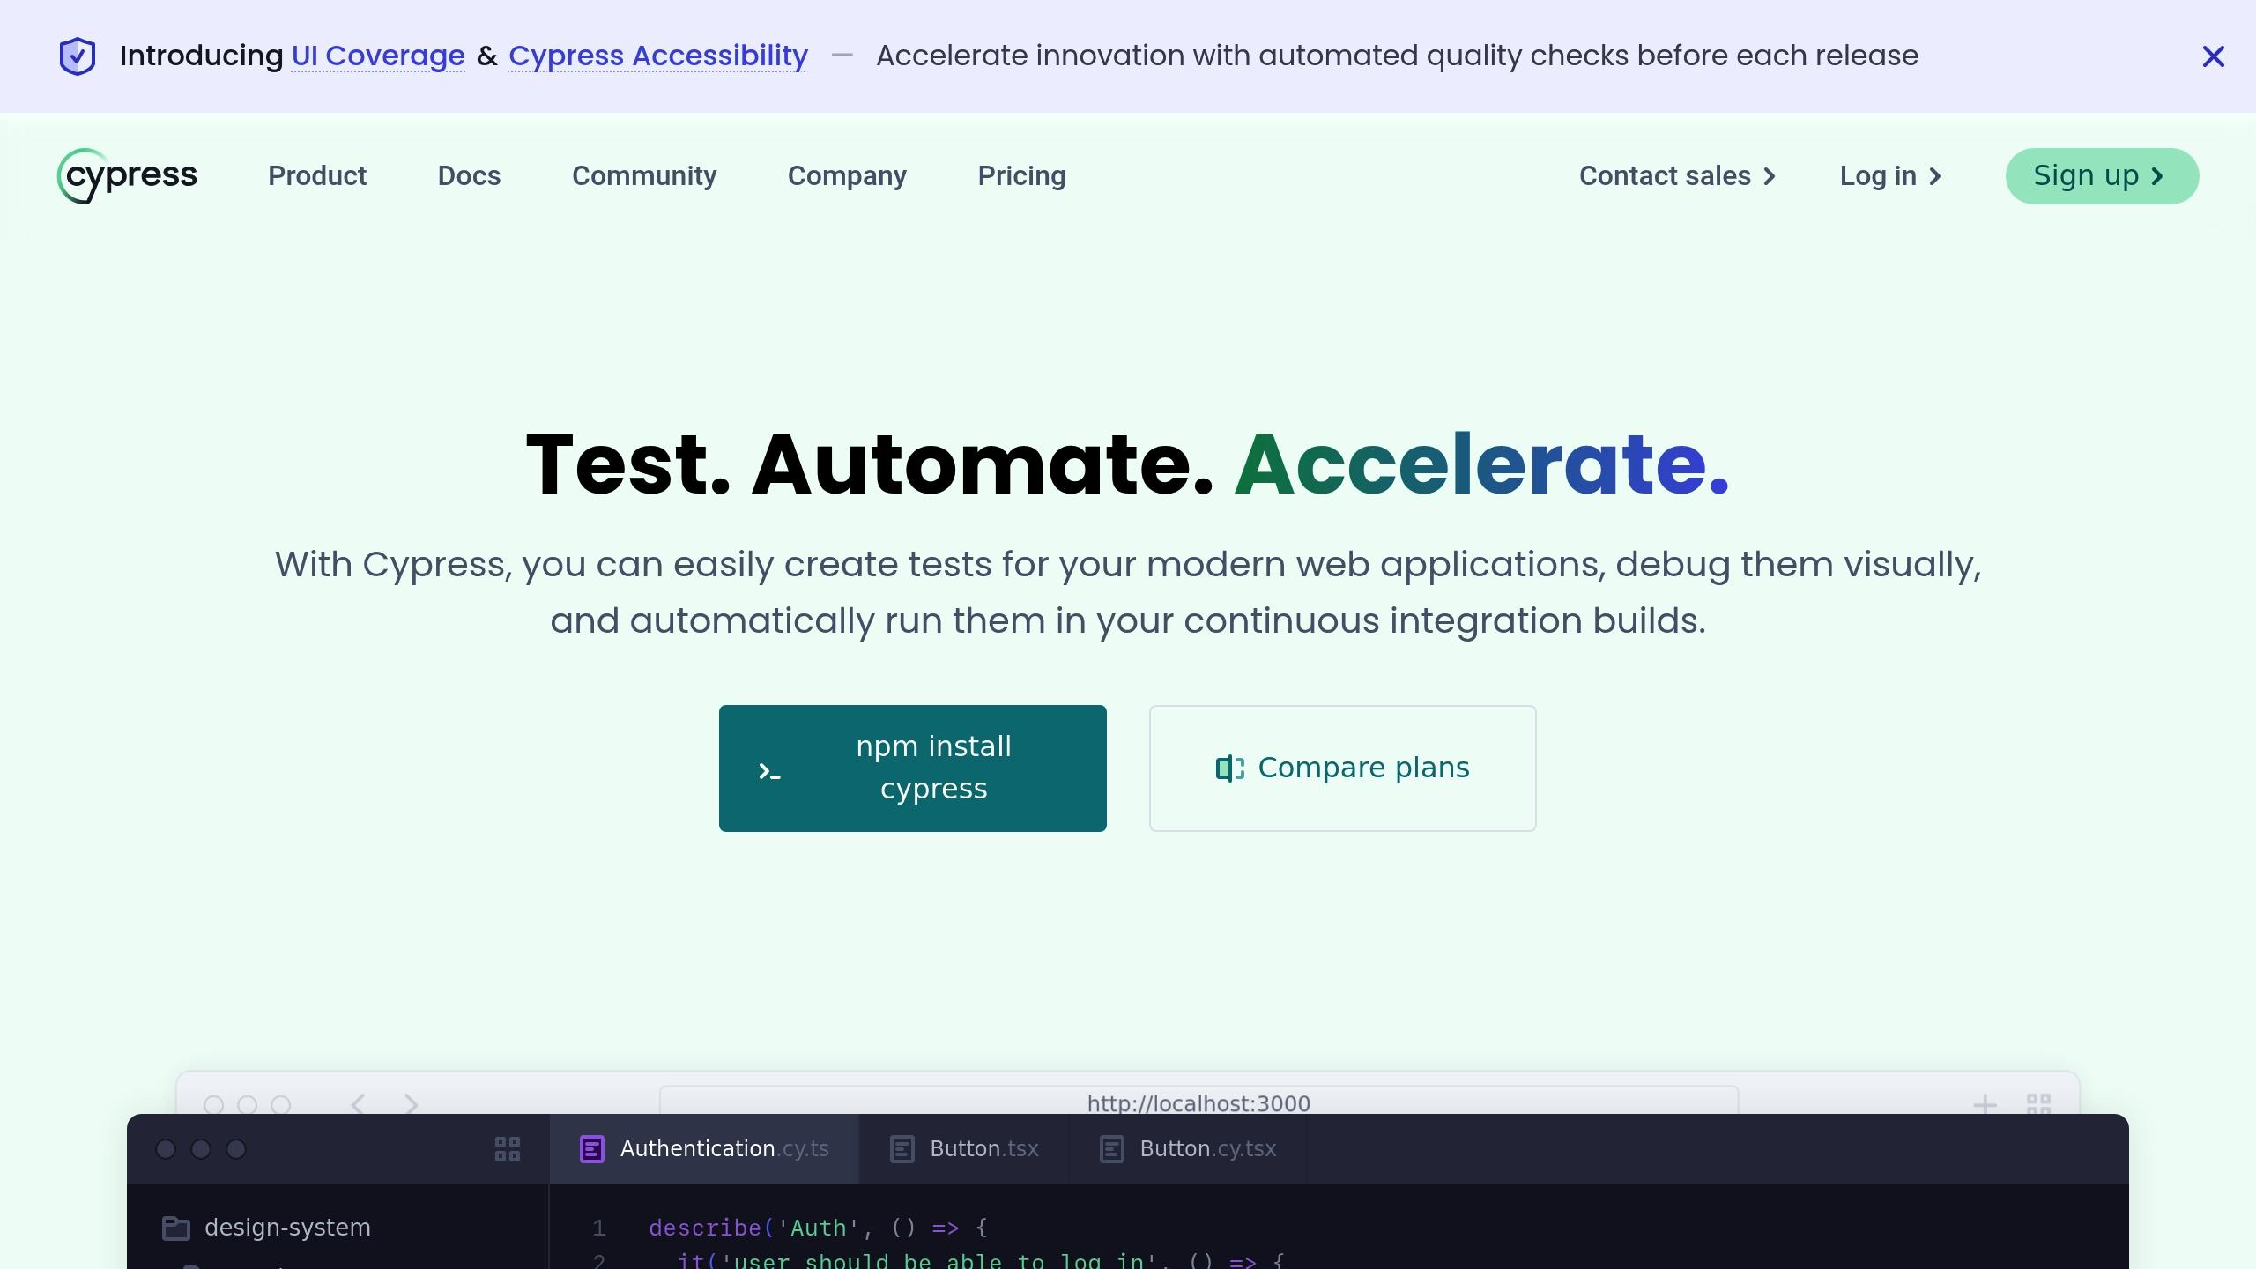Open the Community menu

644,176
